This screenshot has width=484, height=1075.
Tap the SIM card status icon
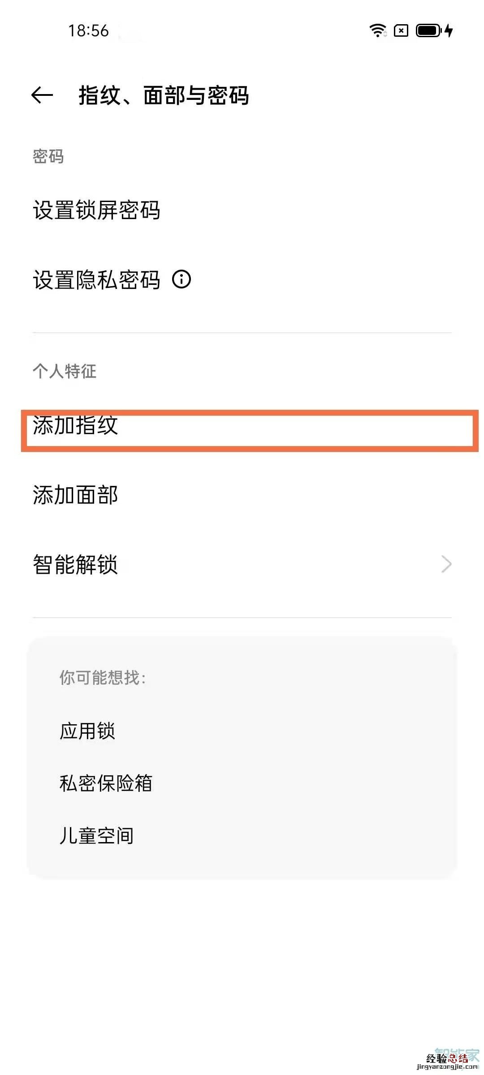400,30
